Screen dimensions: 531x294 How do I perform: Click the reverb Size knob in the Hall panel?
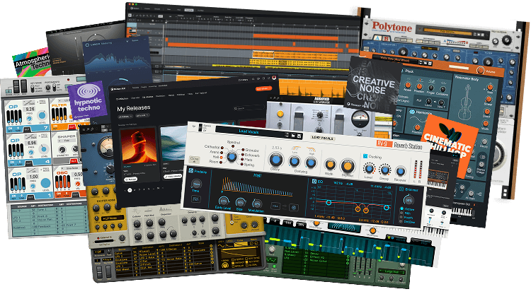(240, 202)
